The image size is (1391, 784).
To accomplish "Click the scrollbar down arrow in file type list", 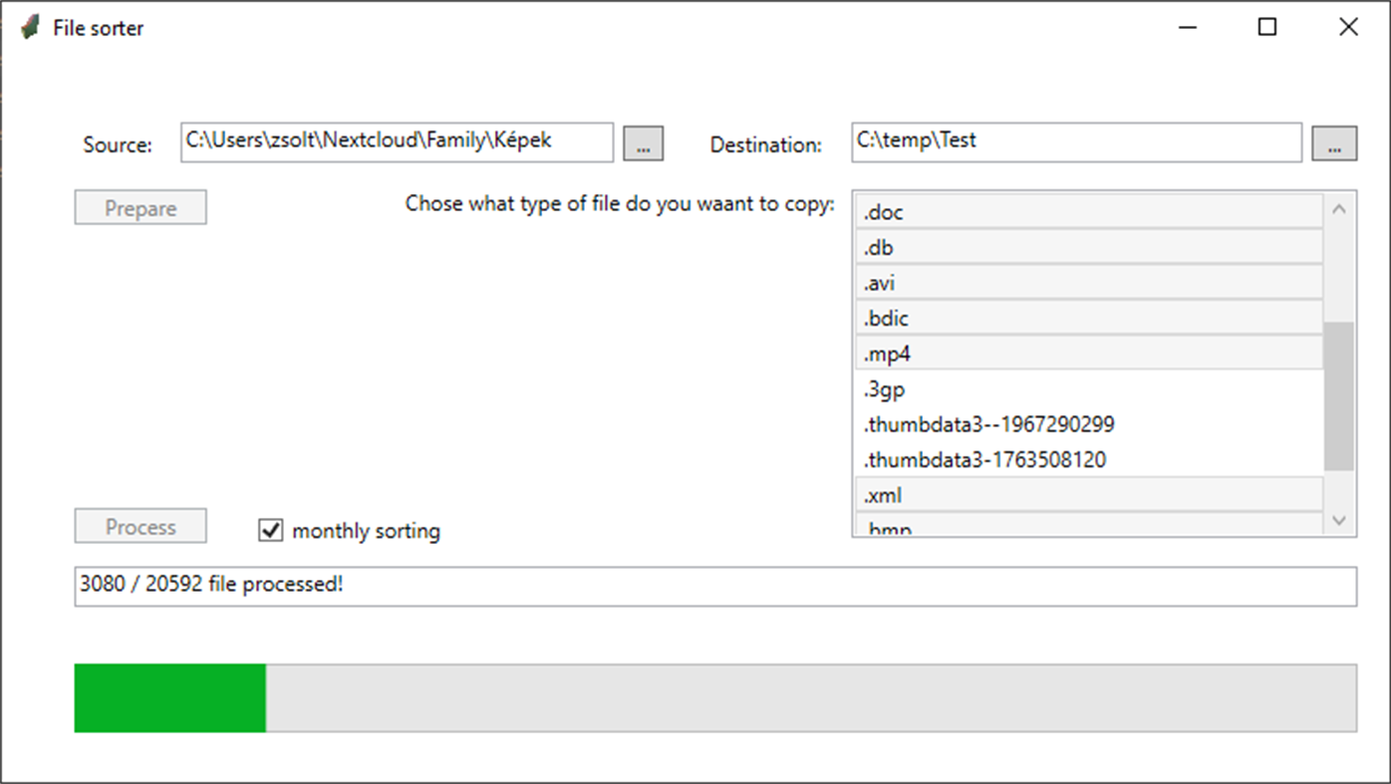I will (x=1339, y=520).
